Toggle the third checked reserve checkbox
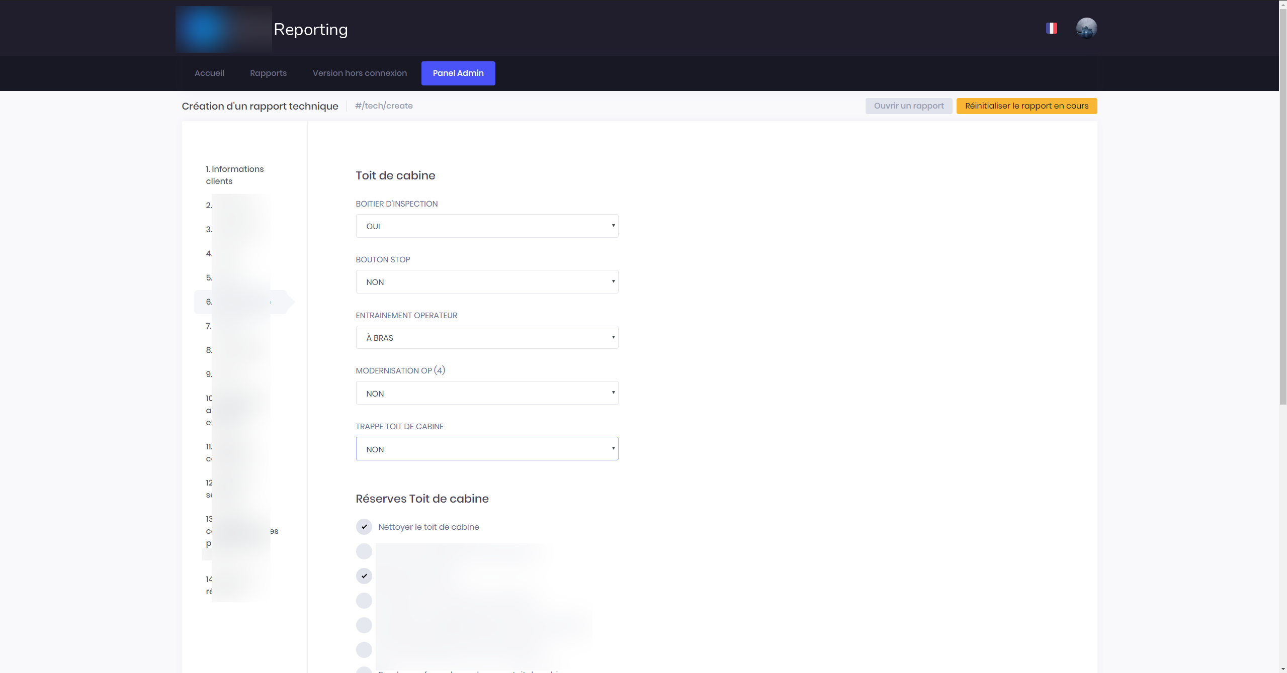Image resolution: width=1287 pixels, height=673 pixels. [x=364, y=576]
